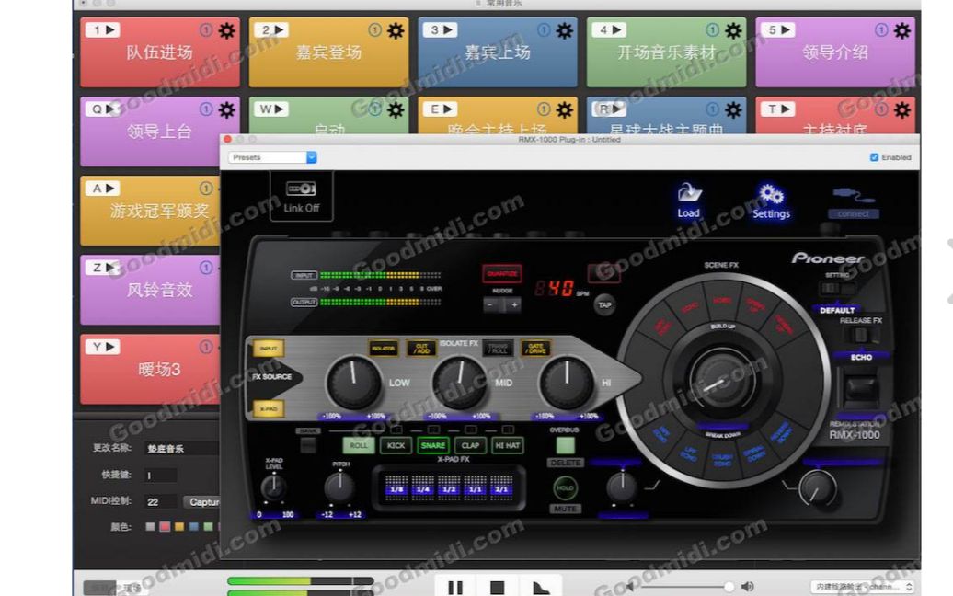Tap the 1/8 X-PAD beat segment
953x596 pixels.
coord(396,488)
